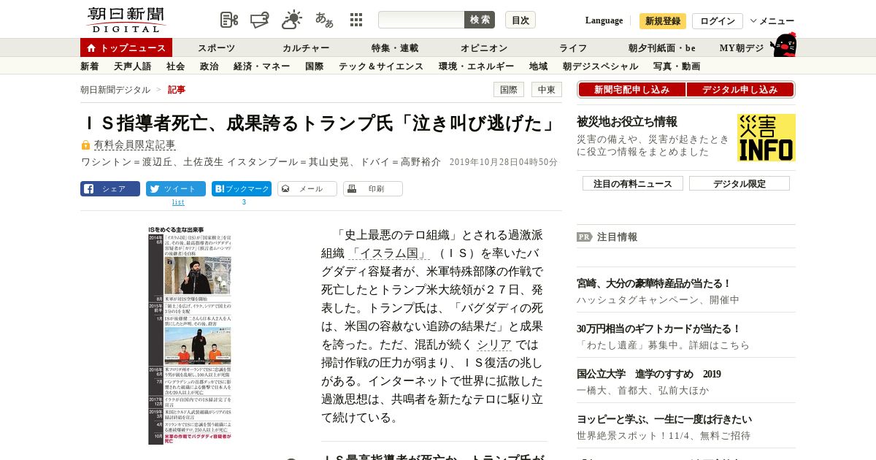
Task: Follow the 「イスラム国」 keyword link
Action: (388, 253)
